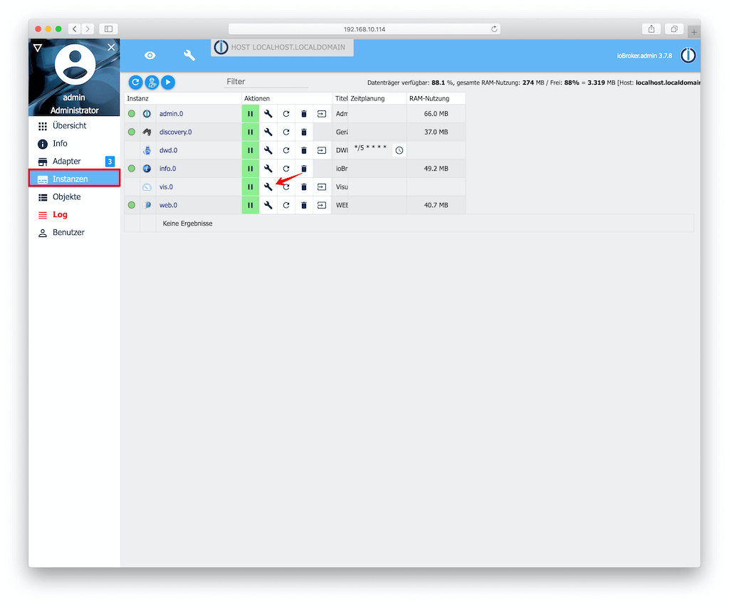Open the Safari share button
The width and height of the screenshot is (729, 605).
(x=651, y=28)
